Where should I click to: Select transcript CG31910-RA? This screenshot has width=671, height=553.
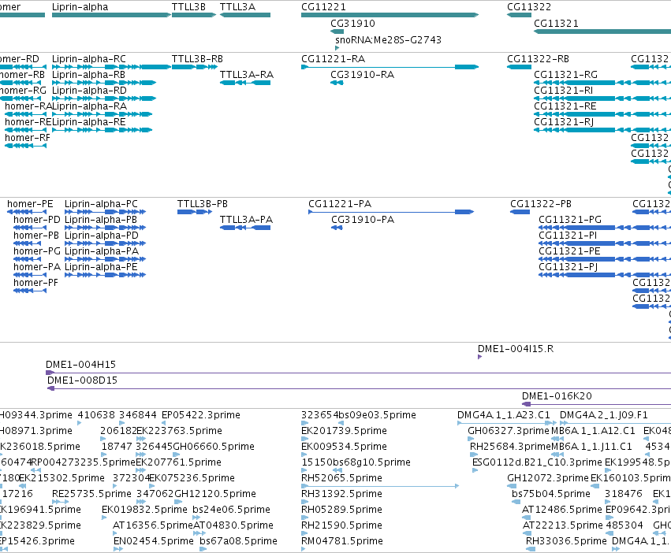pyautogui.click(x=337, y=83)
